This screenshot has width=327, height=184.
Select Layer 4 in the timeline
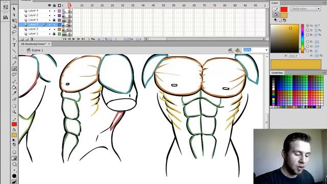point(33,11)
